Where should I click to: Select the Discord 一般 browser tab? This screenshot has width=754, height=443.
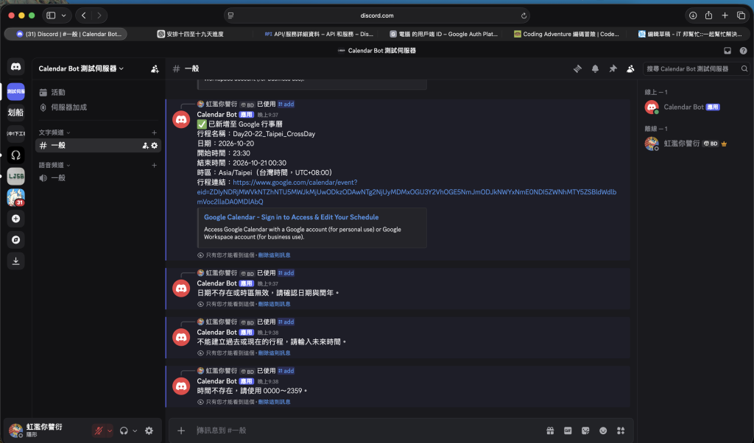(x=66, y=34)
